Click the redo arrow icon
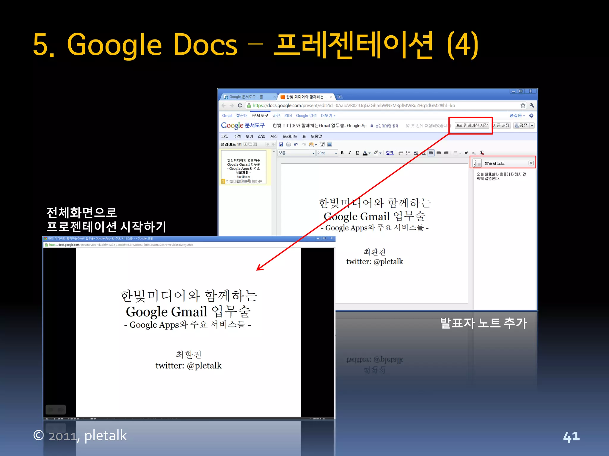 tap(304, 145)
